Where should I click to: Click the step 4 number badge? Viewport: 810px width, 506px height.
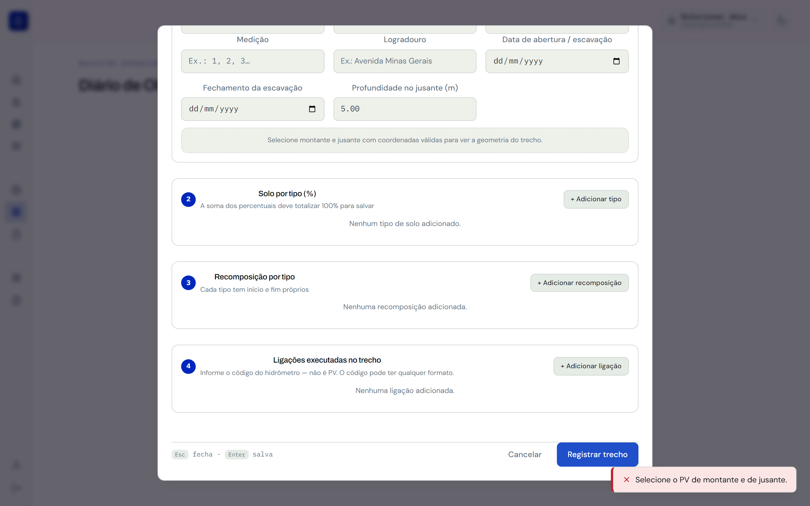coord(188,367)
